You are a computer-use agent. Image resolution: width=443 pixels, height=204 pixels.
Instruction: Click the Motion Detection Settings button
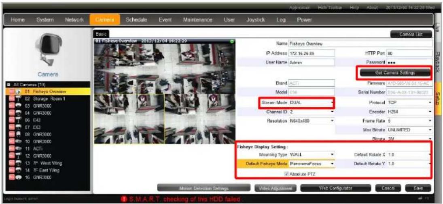[x=204, y=188]
